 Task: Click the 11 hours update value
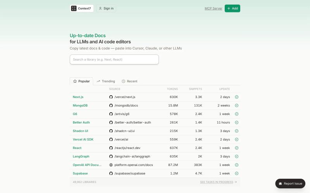[x=223, y=122]
